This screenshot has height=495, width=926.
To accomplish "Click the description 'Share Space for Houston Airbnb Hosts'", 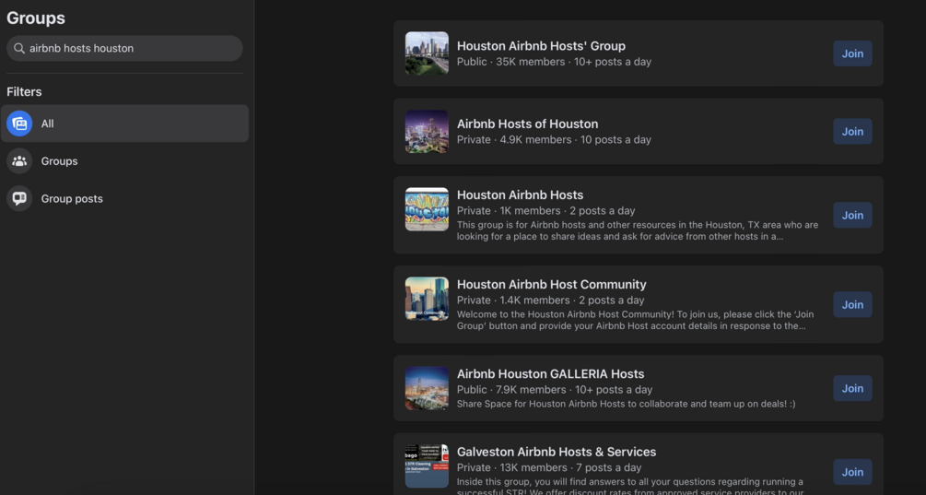I will pos(626,404).
